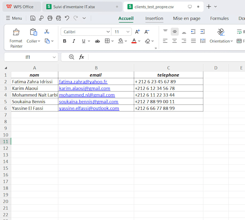245x220 pixels.
Task: Toggle bold formatting
Action: click(64, 41)
